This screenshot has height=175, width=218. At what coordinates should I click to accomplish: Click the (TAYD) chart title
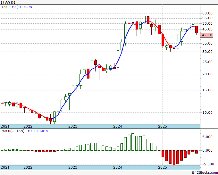tap(8, 2)
